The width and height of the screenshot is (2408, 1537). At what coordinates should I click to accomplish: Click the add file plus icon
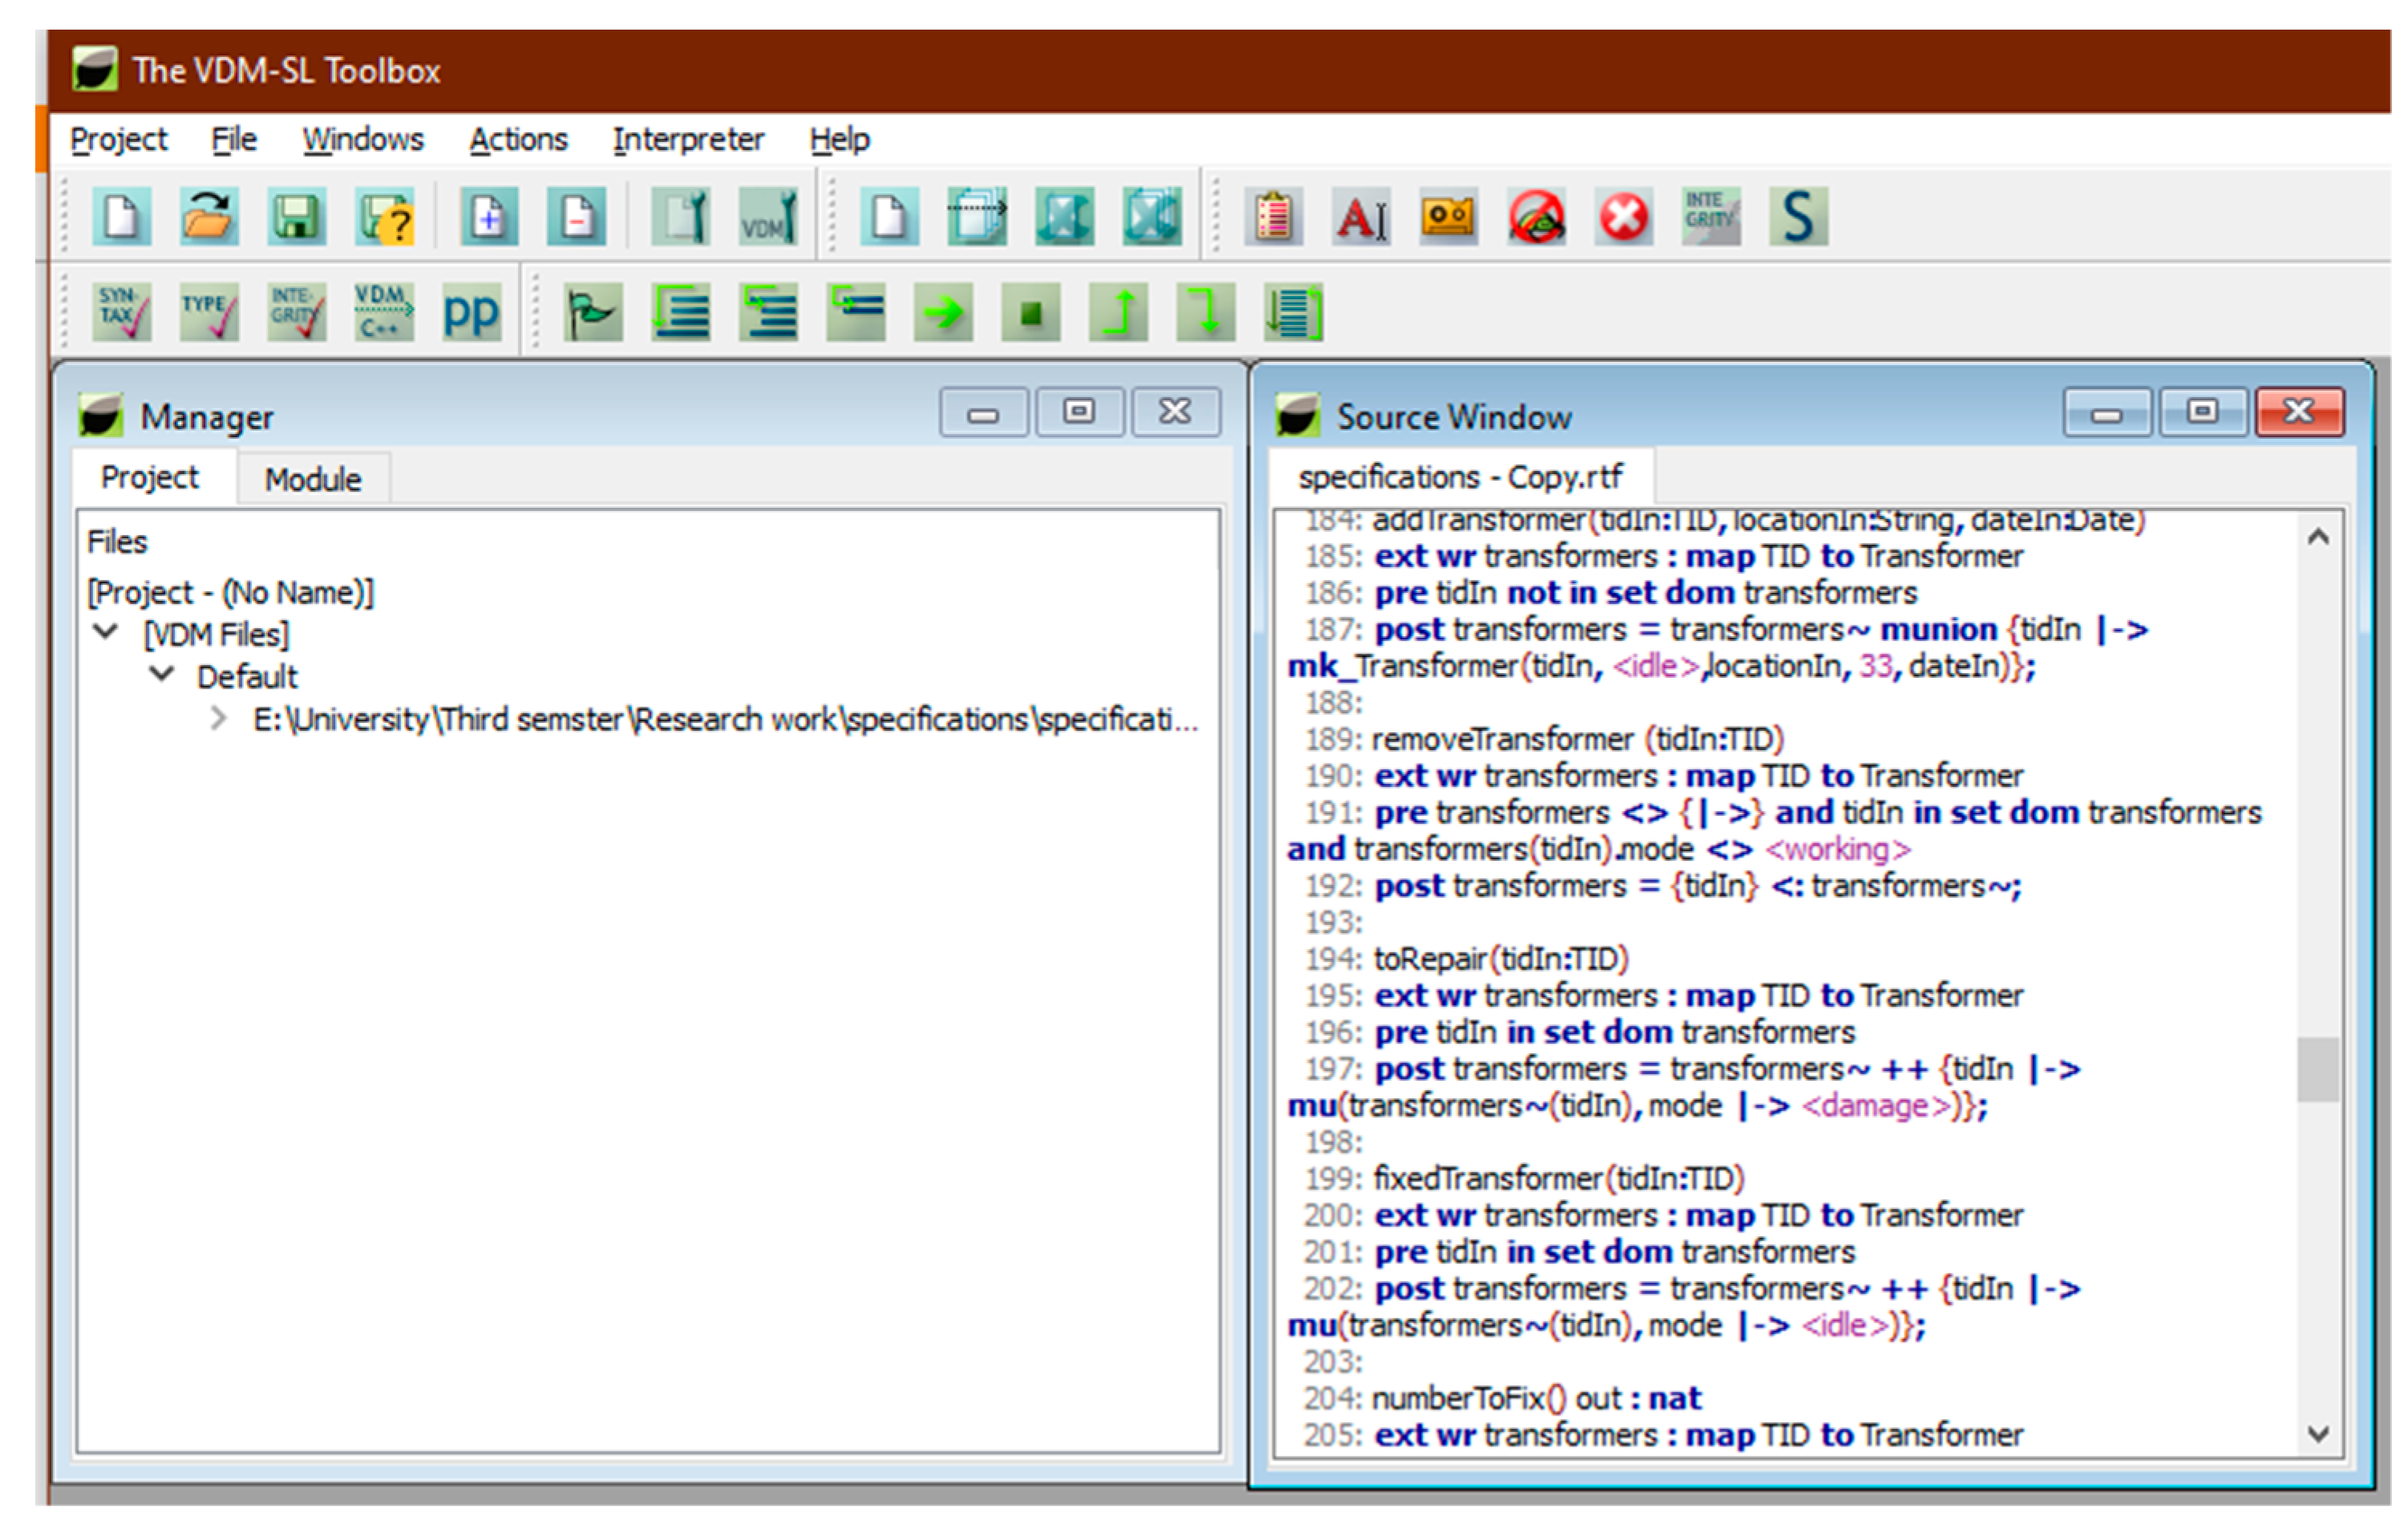click(488, 216)
